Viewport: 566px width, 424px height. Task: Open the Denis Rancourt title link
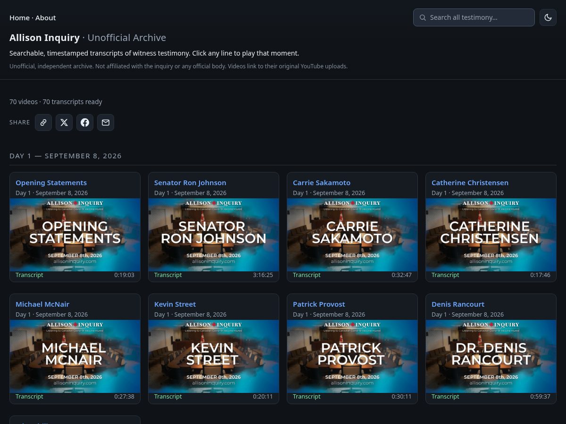pos(458,304)
